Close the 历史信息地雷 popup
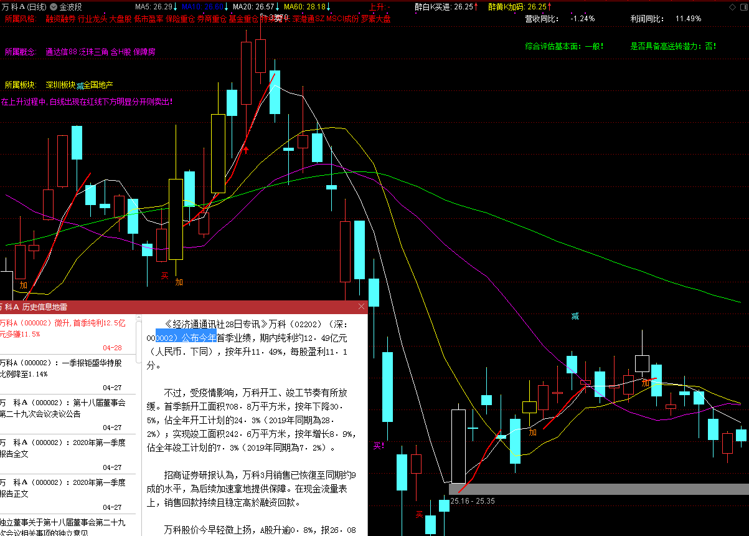 [x=362, y=307]
